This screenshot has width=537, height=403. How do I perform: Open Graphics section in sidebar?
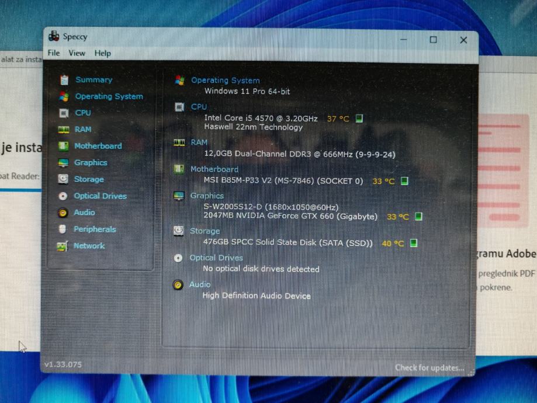91,162
